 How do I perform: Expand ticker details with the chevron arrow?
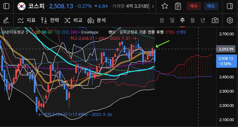pos(153,6)
